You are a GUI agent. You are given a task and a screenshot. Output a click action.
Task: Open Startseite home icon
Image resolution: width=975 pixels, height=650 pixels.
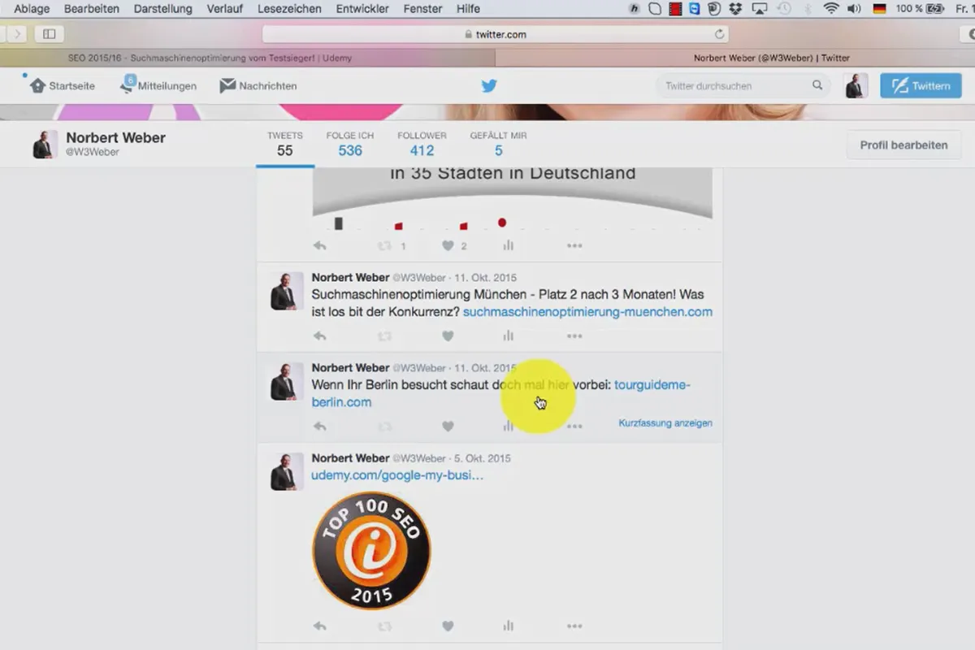click(38, 85)
